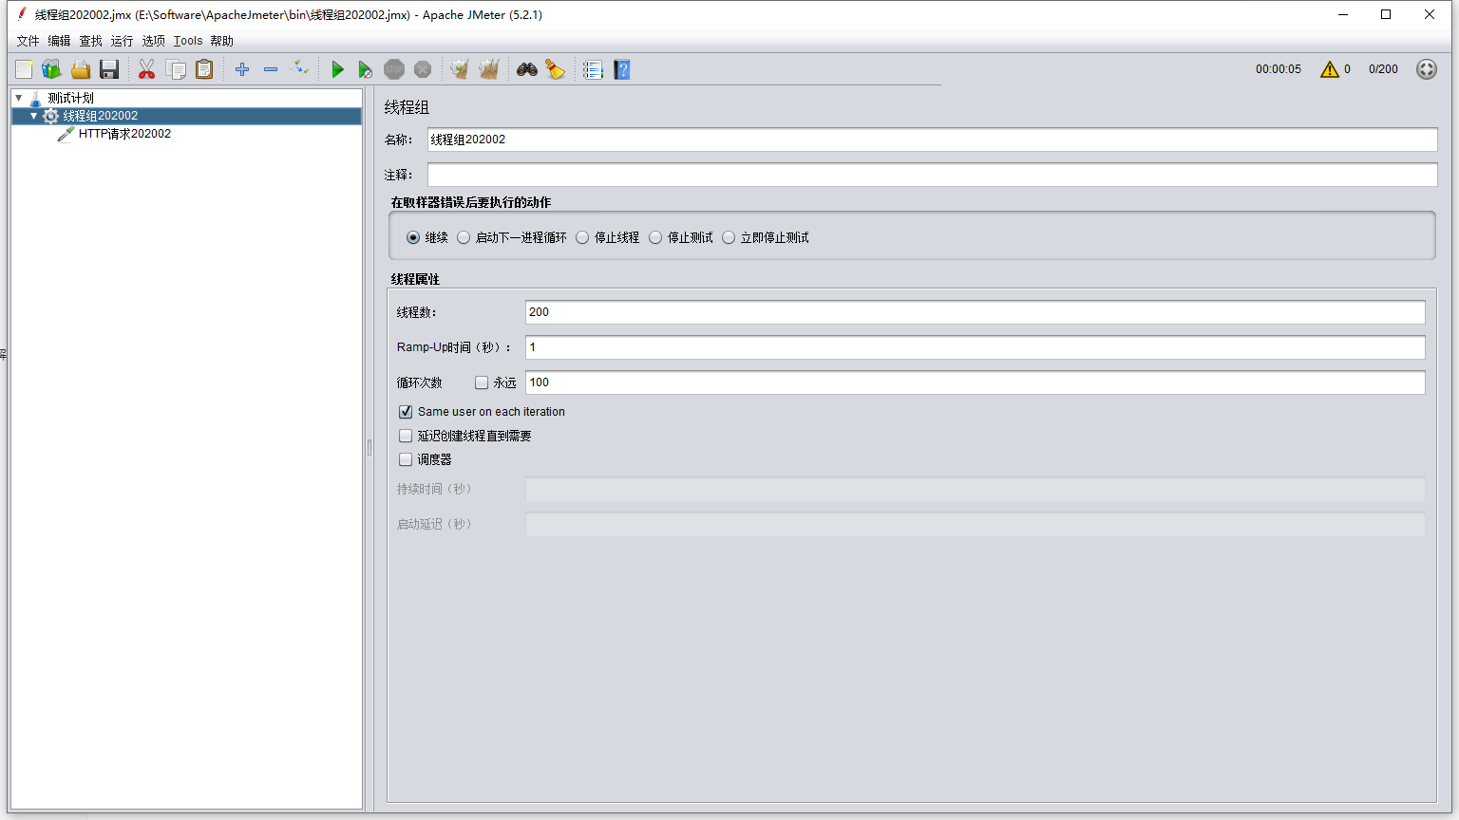Click the JMeter feather icon in title bar
This screenshot has height=820, width=1459.
coord(22,14)
